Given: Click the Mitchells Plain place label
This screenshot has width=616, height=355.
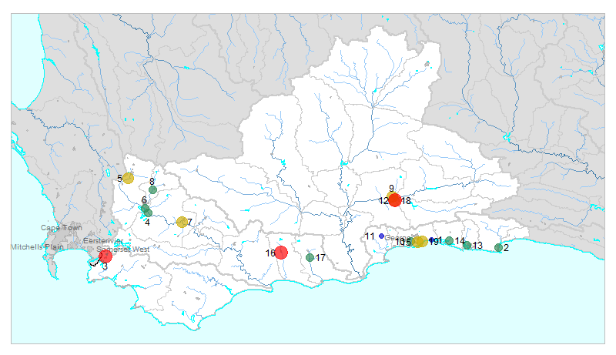Looking at the screenshot, I should point(36,247).
